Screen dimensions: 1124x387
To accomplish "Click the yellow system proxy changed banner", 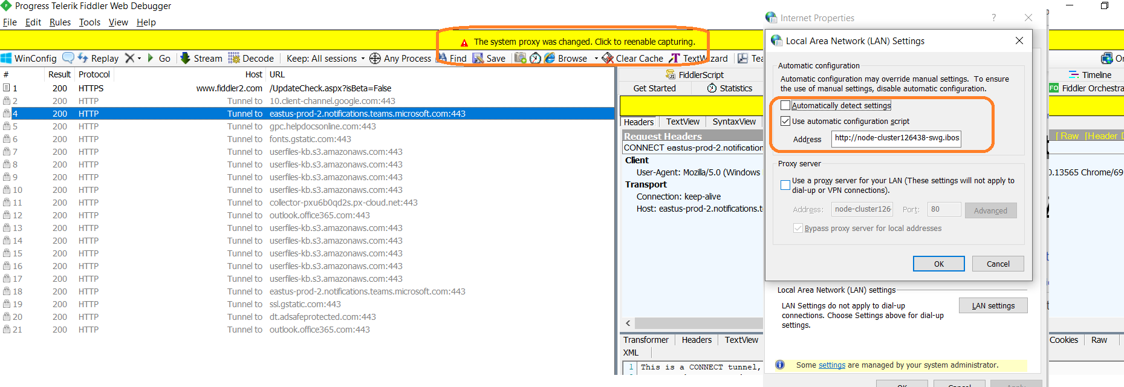I will (x=583, y=42).
